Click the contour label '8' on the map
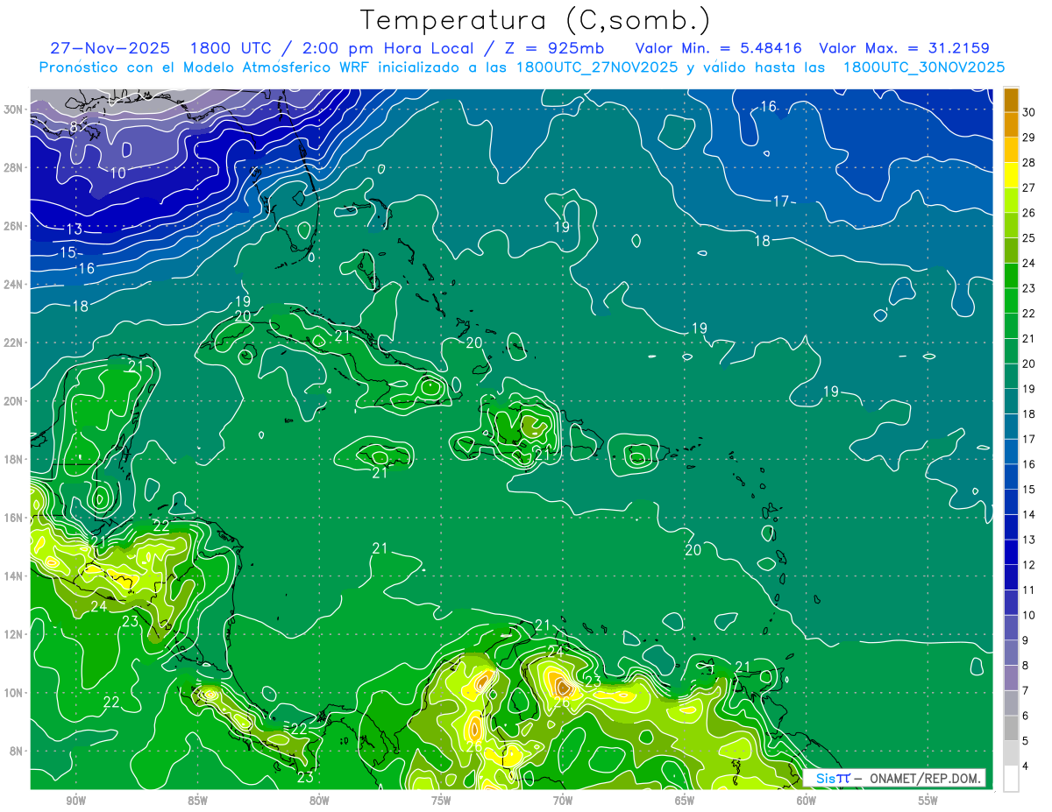This screenshot has width=1052, height=812. (73, 128)
